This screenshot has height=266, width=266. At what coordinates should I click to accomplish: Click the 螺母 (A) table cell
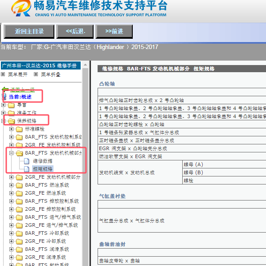[224, 164]
